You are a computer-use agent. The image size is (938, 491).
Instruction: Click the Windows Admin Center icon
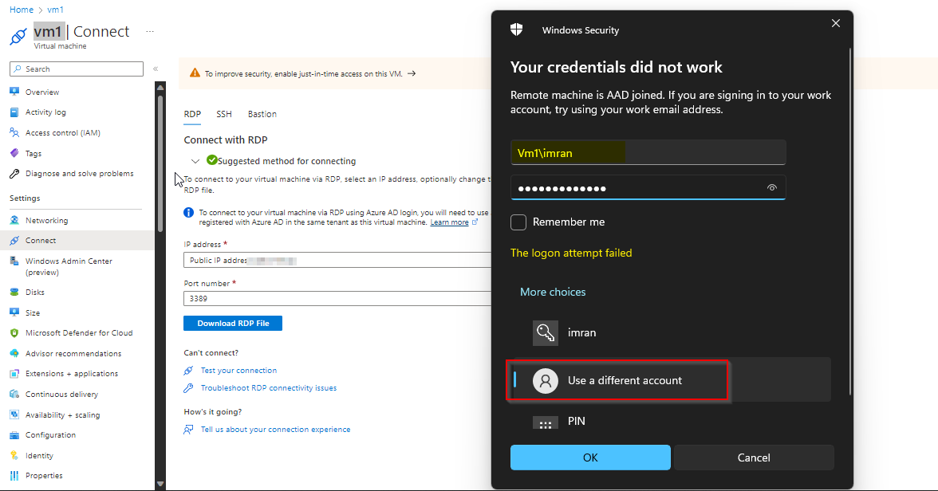(x=14, y=261)
